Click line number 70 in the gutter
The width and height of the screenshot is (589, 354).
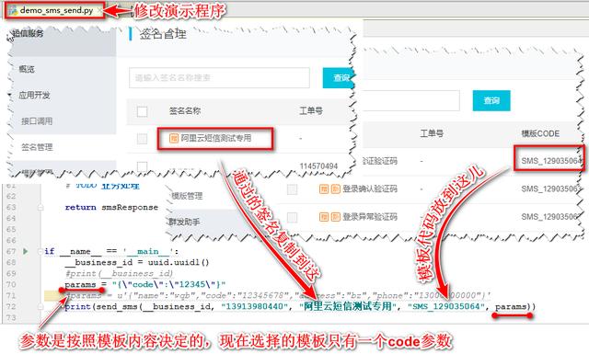click(x=11, y=284)
